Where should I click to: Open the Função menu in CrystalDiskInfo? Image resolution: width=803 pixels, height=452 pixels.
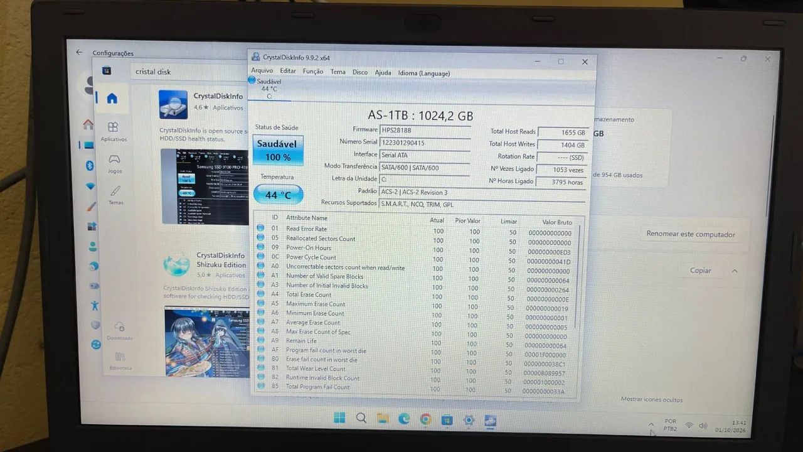(x=313, y=72)
